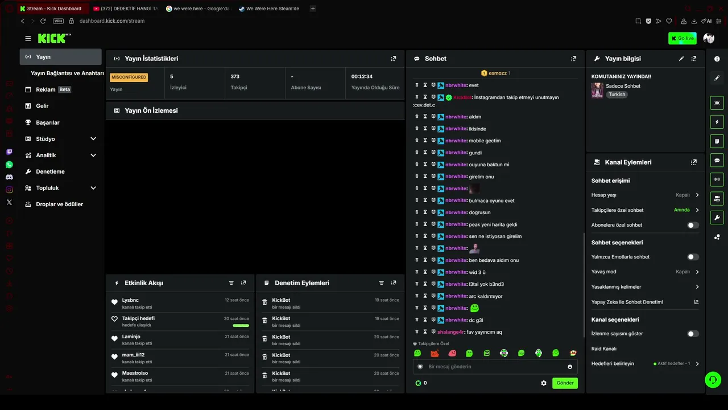The image size is (728, 410).
Task: Select Yayın in the sidebar
Action: (61, 57)
